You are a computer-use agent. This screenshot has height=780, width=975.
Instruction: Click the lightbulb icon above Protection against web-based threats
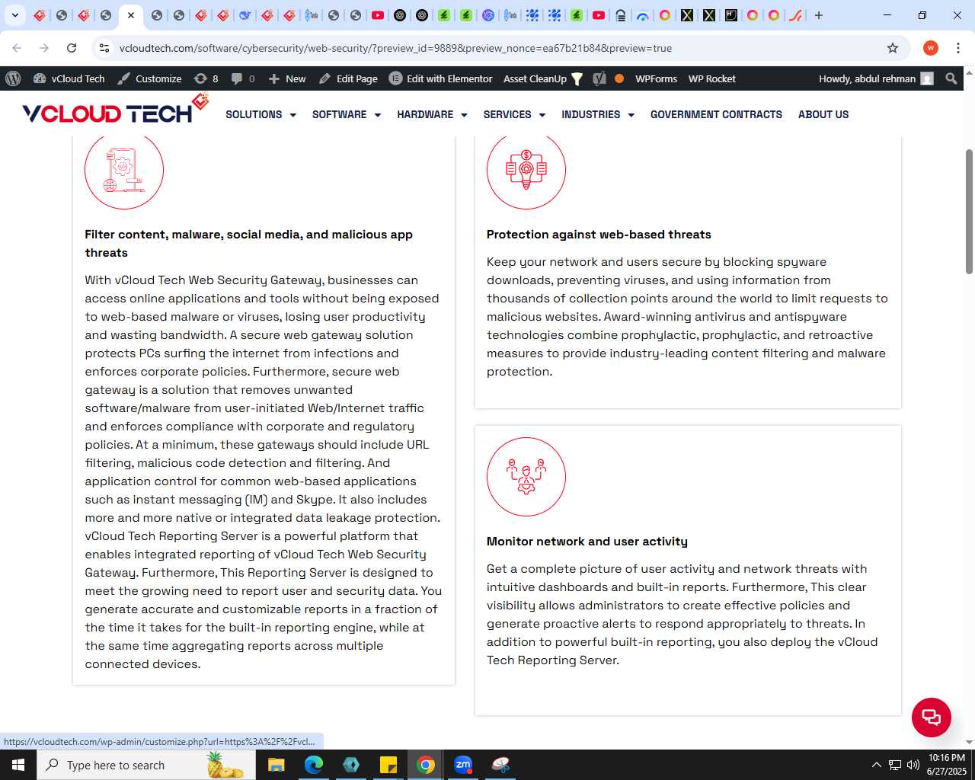(526, 171)
